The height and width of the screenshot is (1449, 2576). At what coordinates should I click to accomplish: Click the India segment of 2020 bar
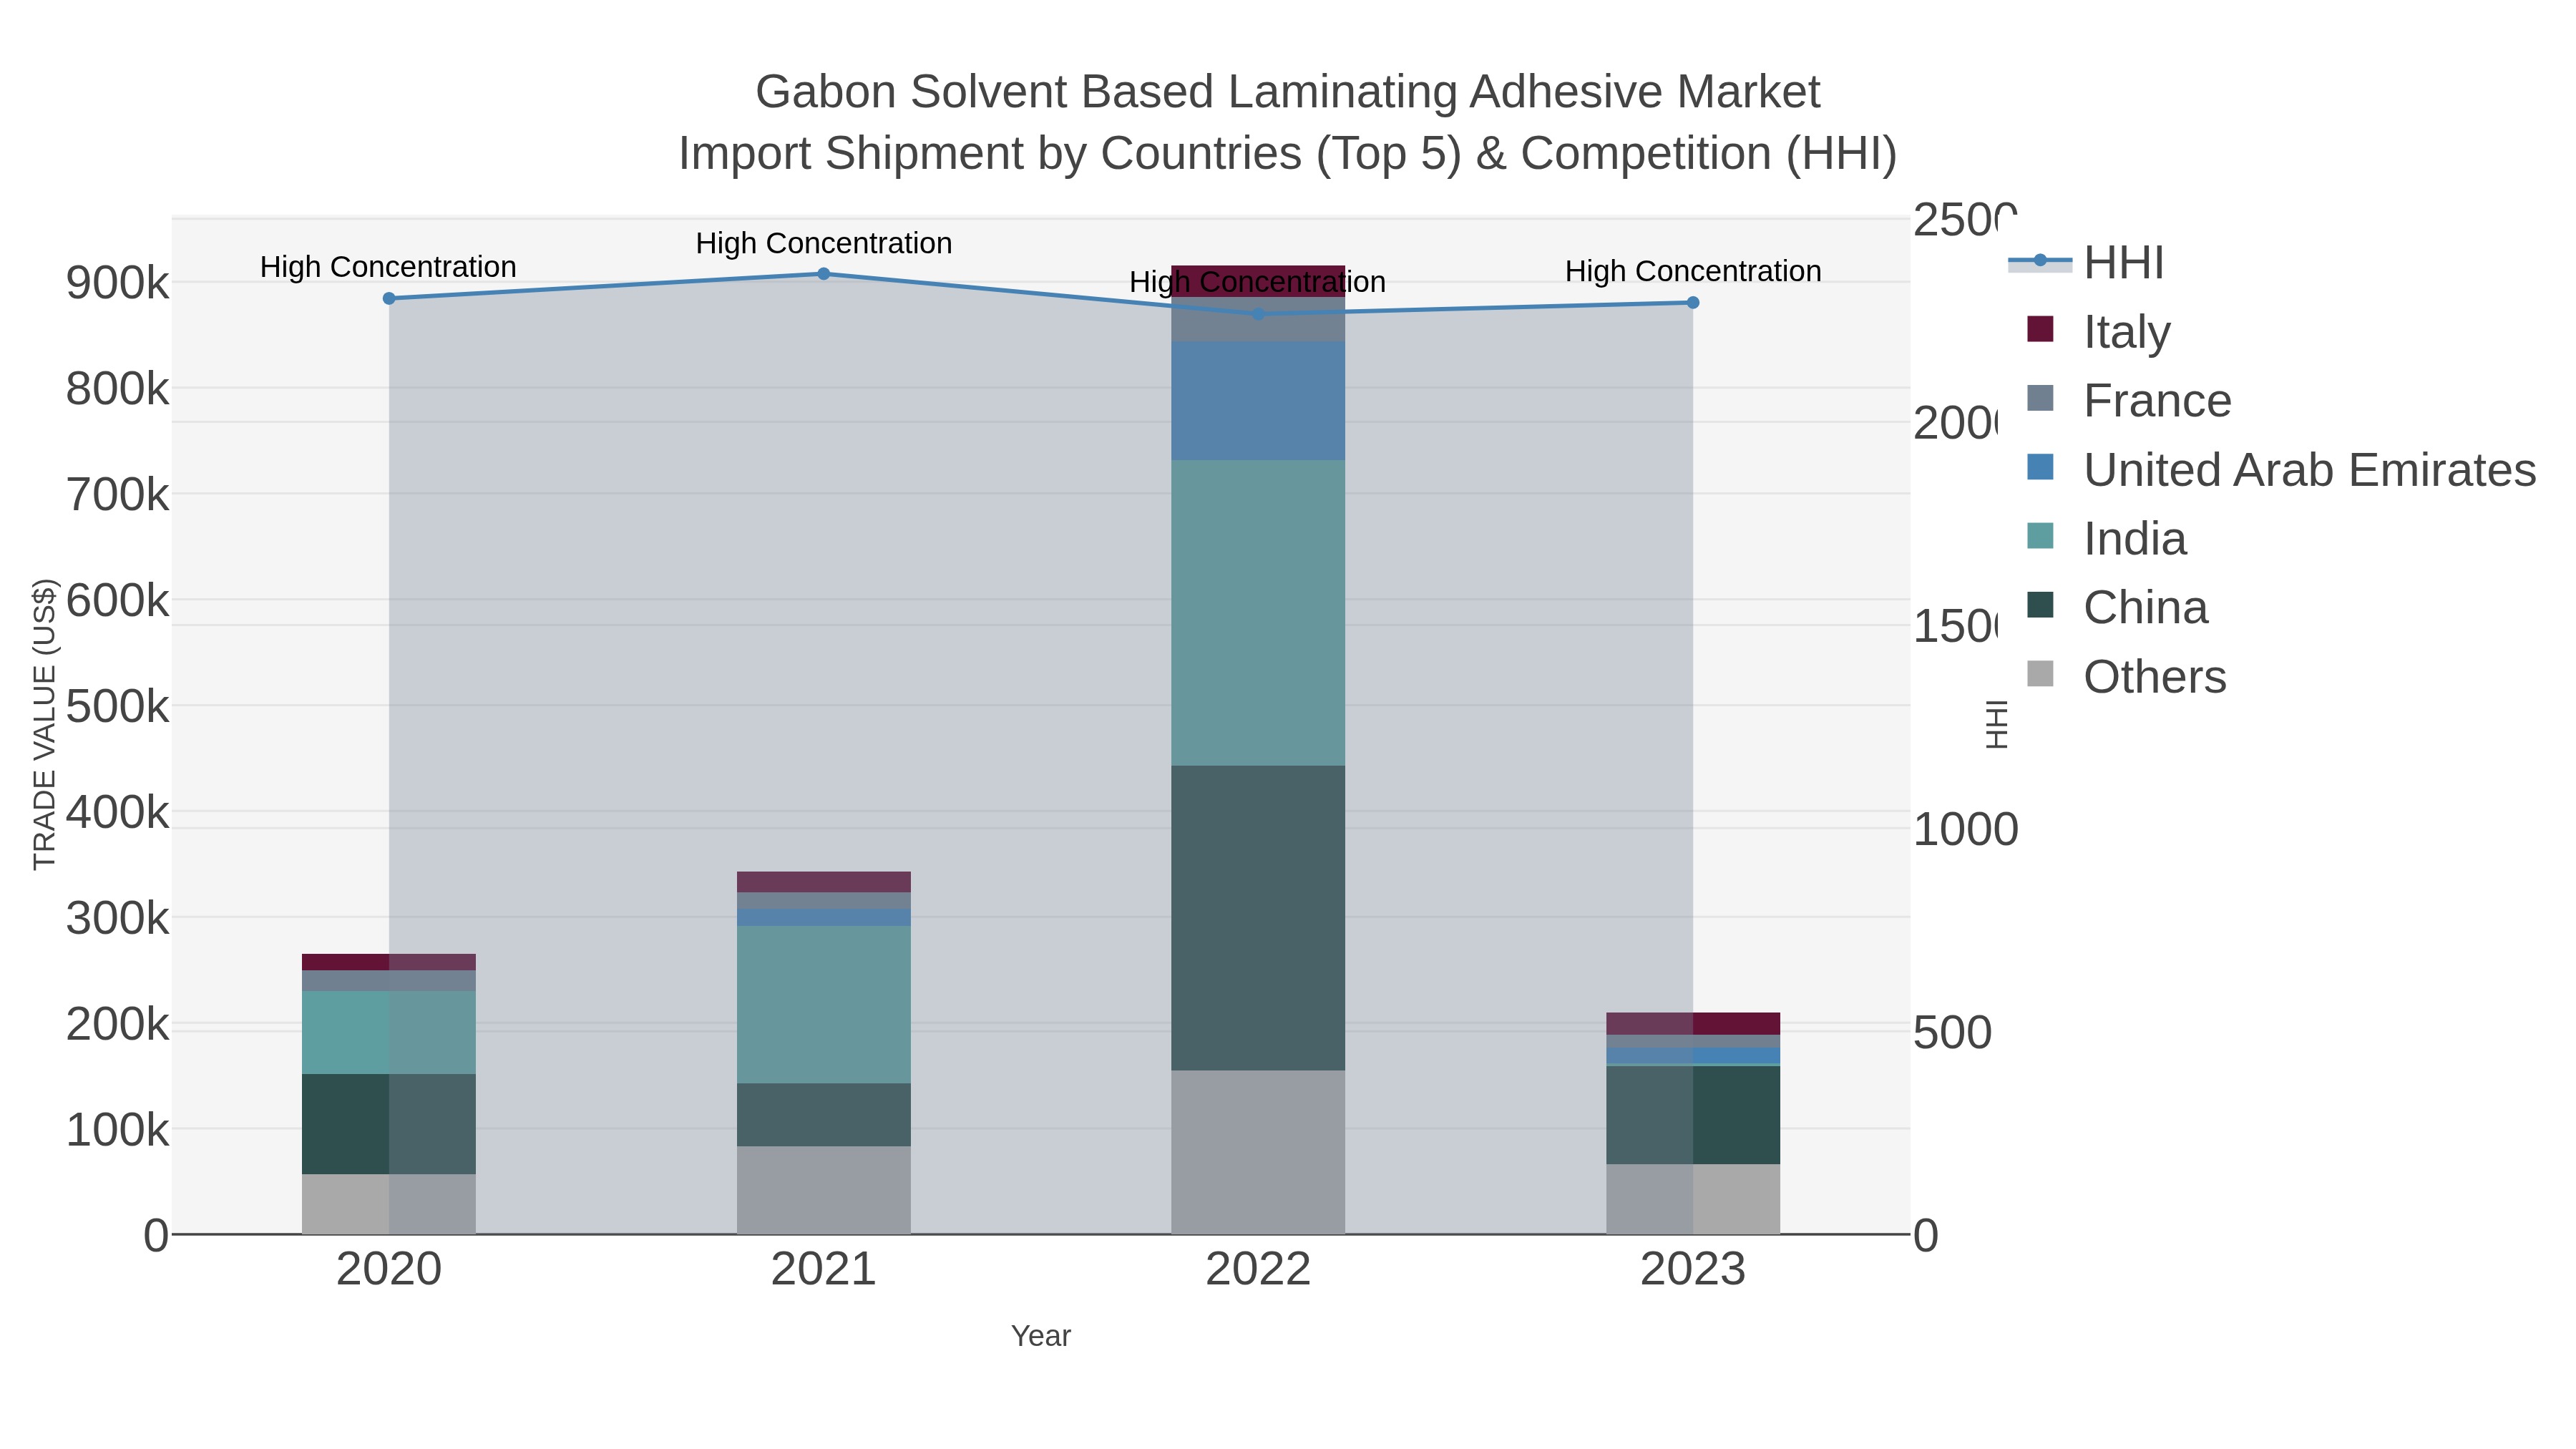pyautogui.click(x=389, y=1033)
